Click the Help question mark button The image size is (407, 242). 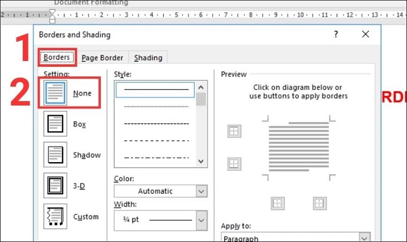point(336,35)
